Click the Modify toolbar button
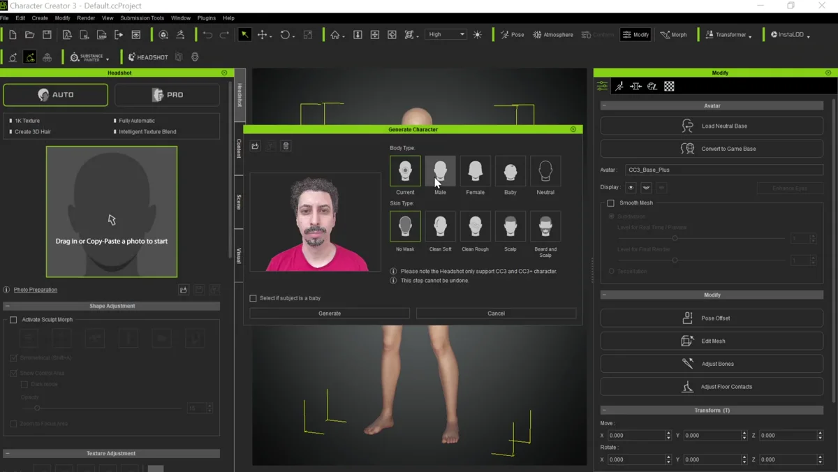The image size is (838, 472). coord(635,34)
